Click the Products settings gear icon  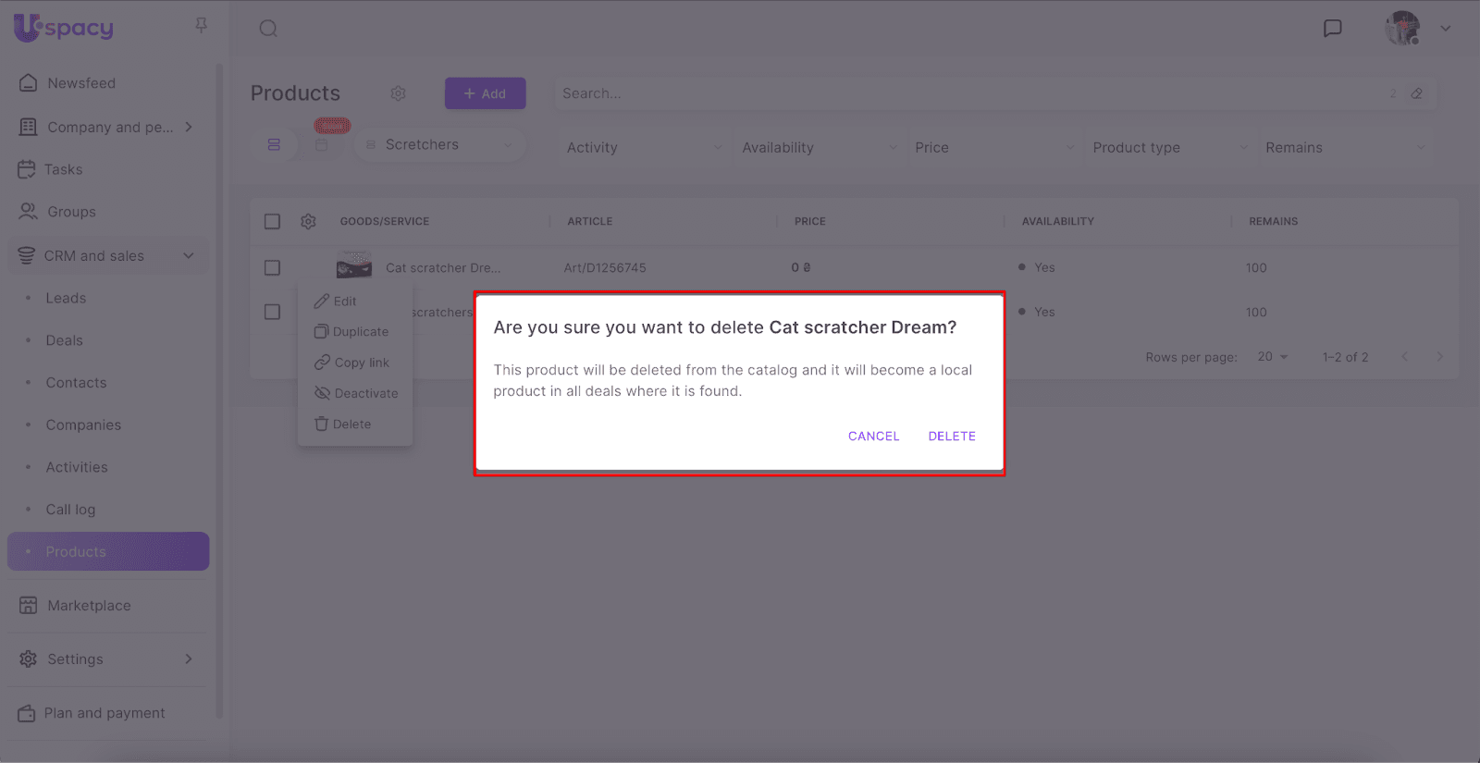click(399, 93)
